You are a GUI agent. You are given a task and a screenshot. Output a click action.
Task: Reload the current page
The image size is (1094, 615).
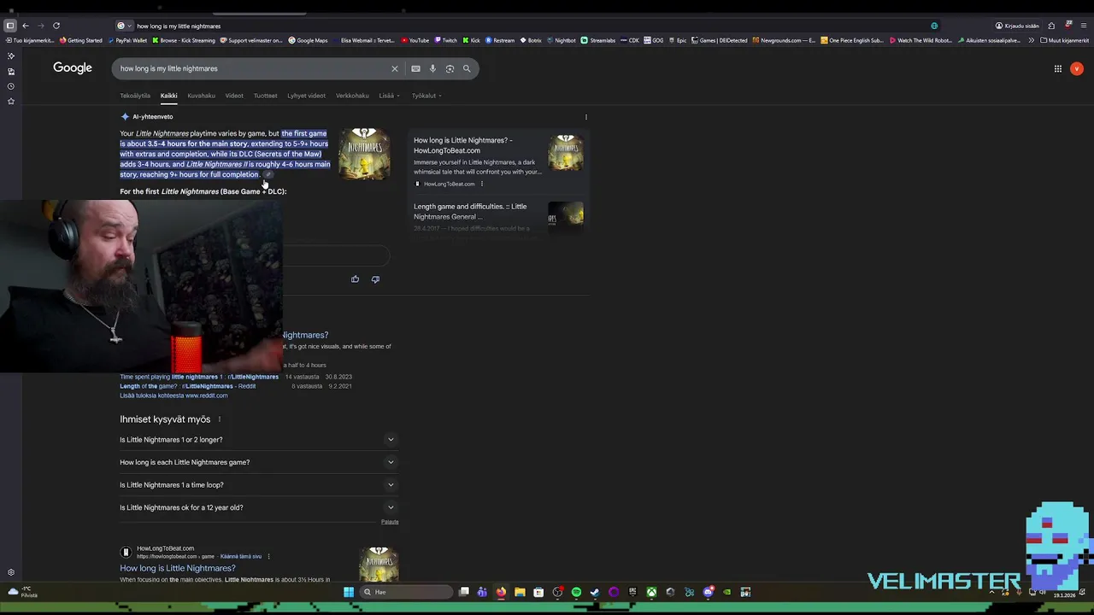[x=56, y=26]
